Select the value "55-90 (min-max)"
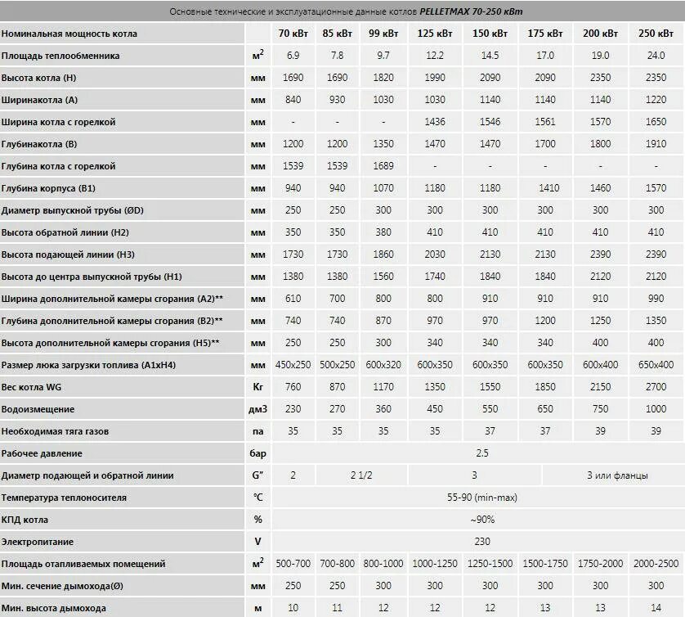 coord(481,498)
